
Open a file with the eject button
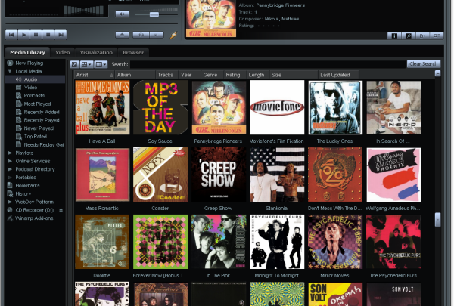tap(122, 35)
